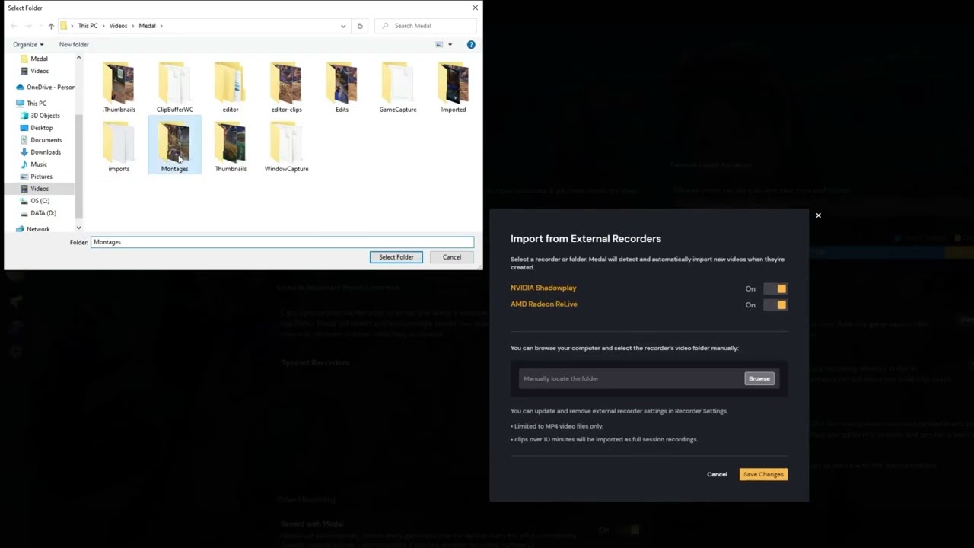
Task: Select the editor folder
Action: click(231, 88)
